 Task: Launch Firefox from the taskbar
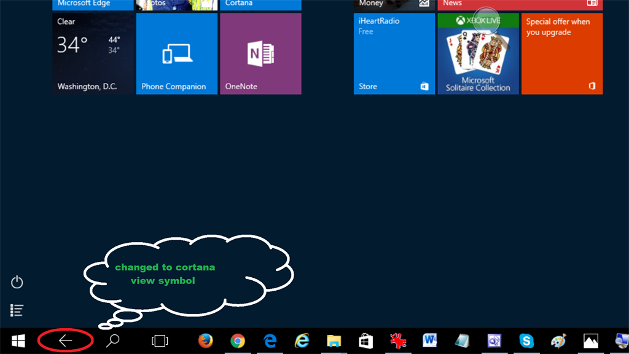pyautogui.click(x=205, y=340)
